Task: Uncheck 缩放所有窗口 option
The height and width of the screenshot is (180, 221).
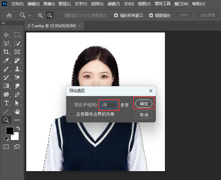Action: (116, 15)
